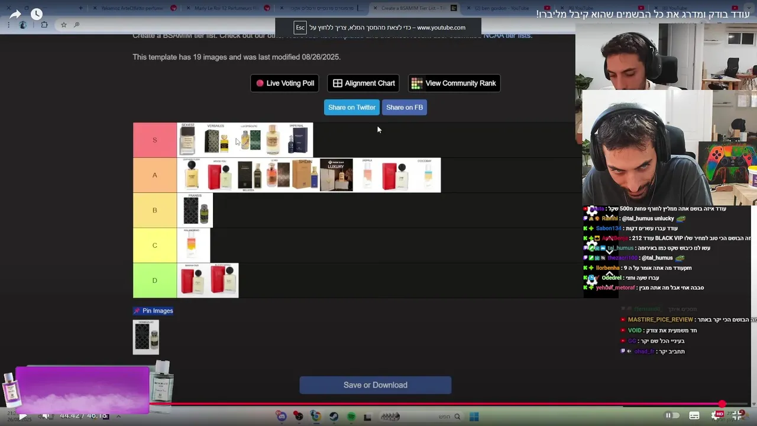Viewport: 757px width, 426px height.
Task: Share the tier list on Twitter
Action: coord(352,107)
